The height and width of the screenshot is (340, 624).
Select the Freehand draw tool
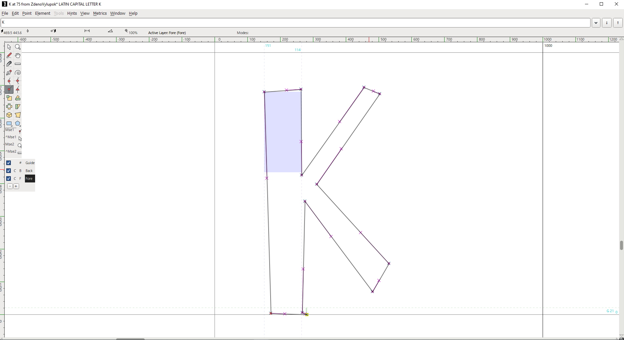(x=9, y=56)
